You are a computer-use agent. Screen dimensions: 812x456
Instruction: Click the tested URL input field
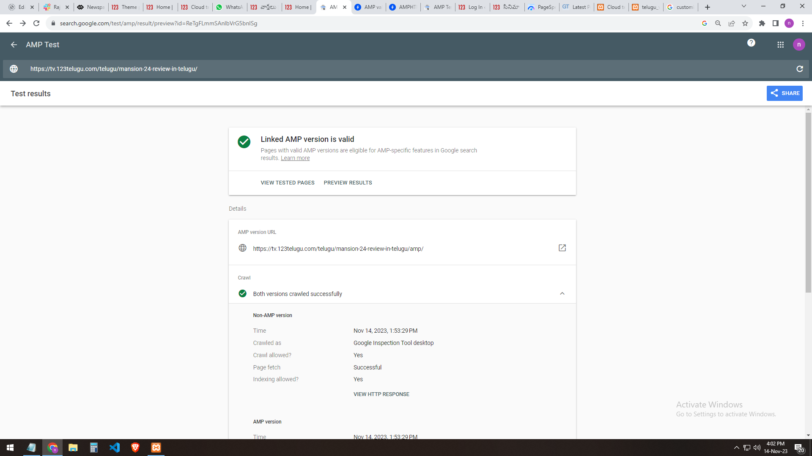pyautogui.click(x=406, y=69)
